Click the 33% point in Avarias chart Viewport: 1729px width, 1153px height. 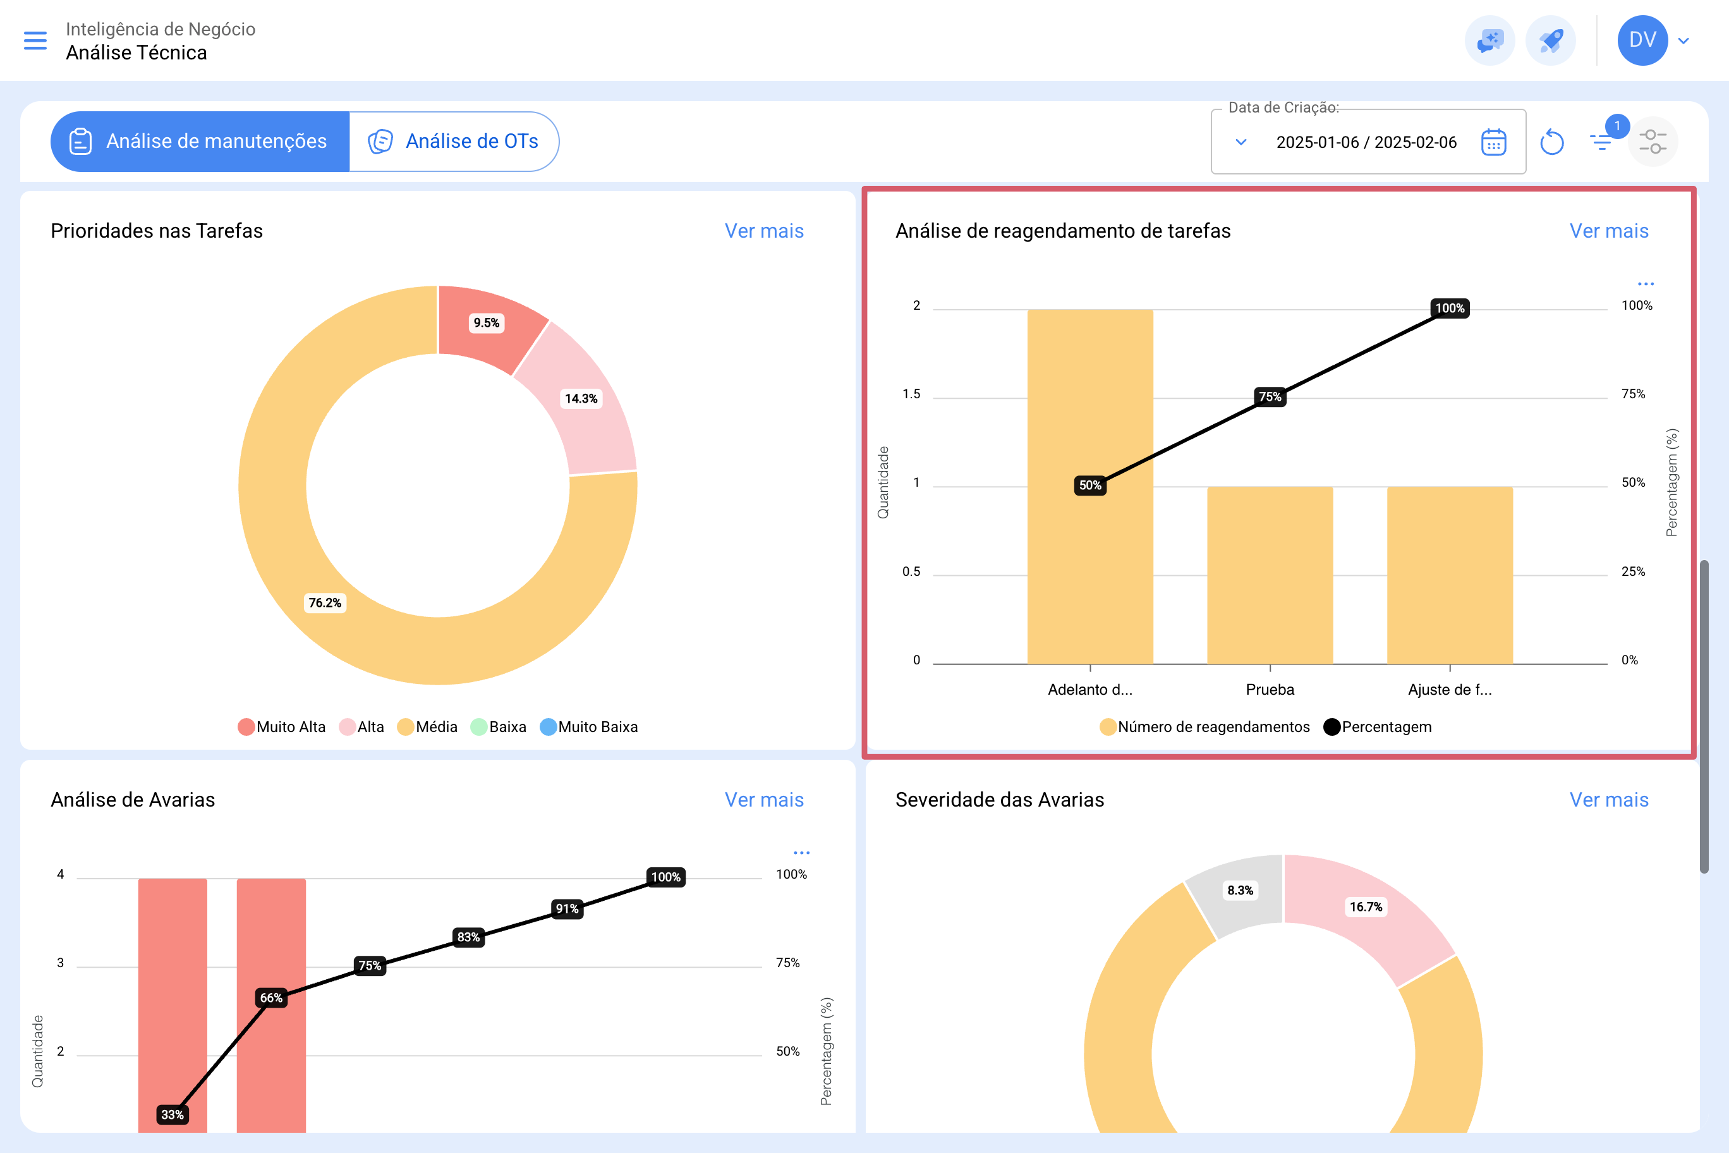tap(172, 1115)
